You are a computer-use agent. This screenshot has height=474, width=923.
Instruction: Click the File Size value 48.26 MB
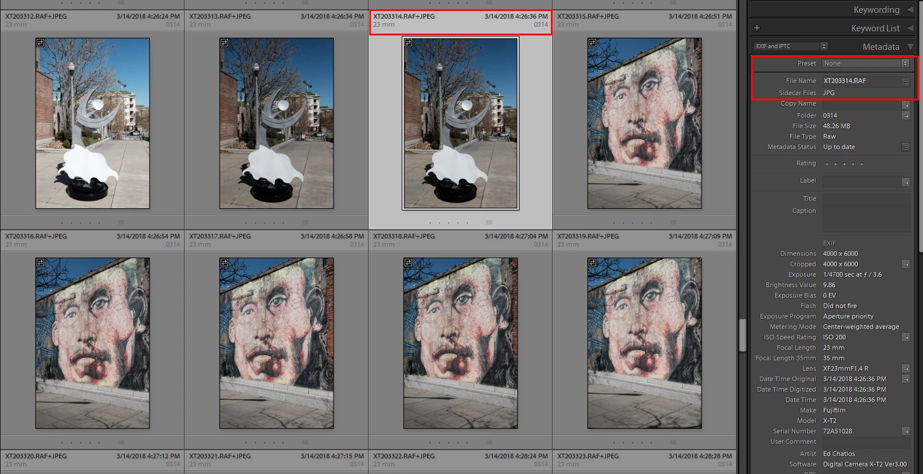837,126
